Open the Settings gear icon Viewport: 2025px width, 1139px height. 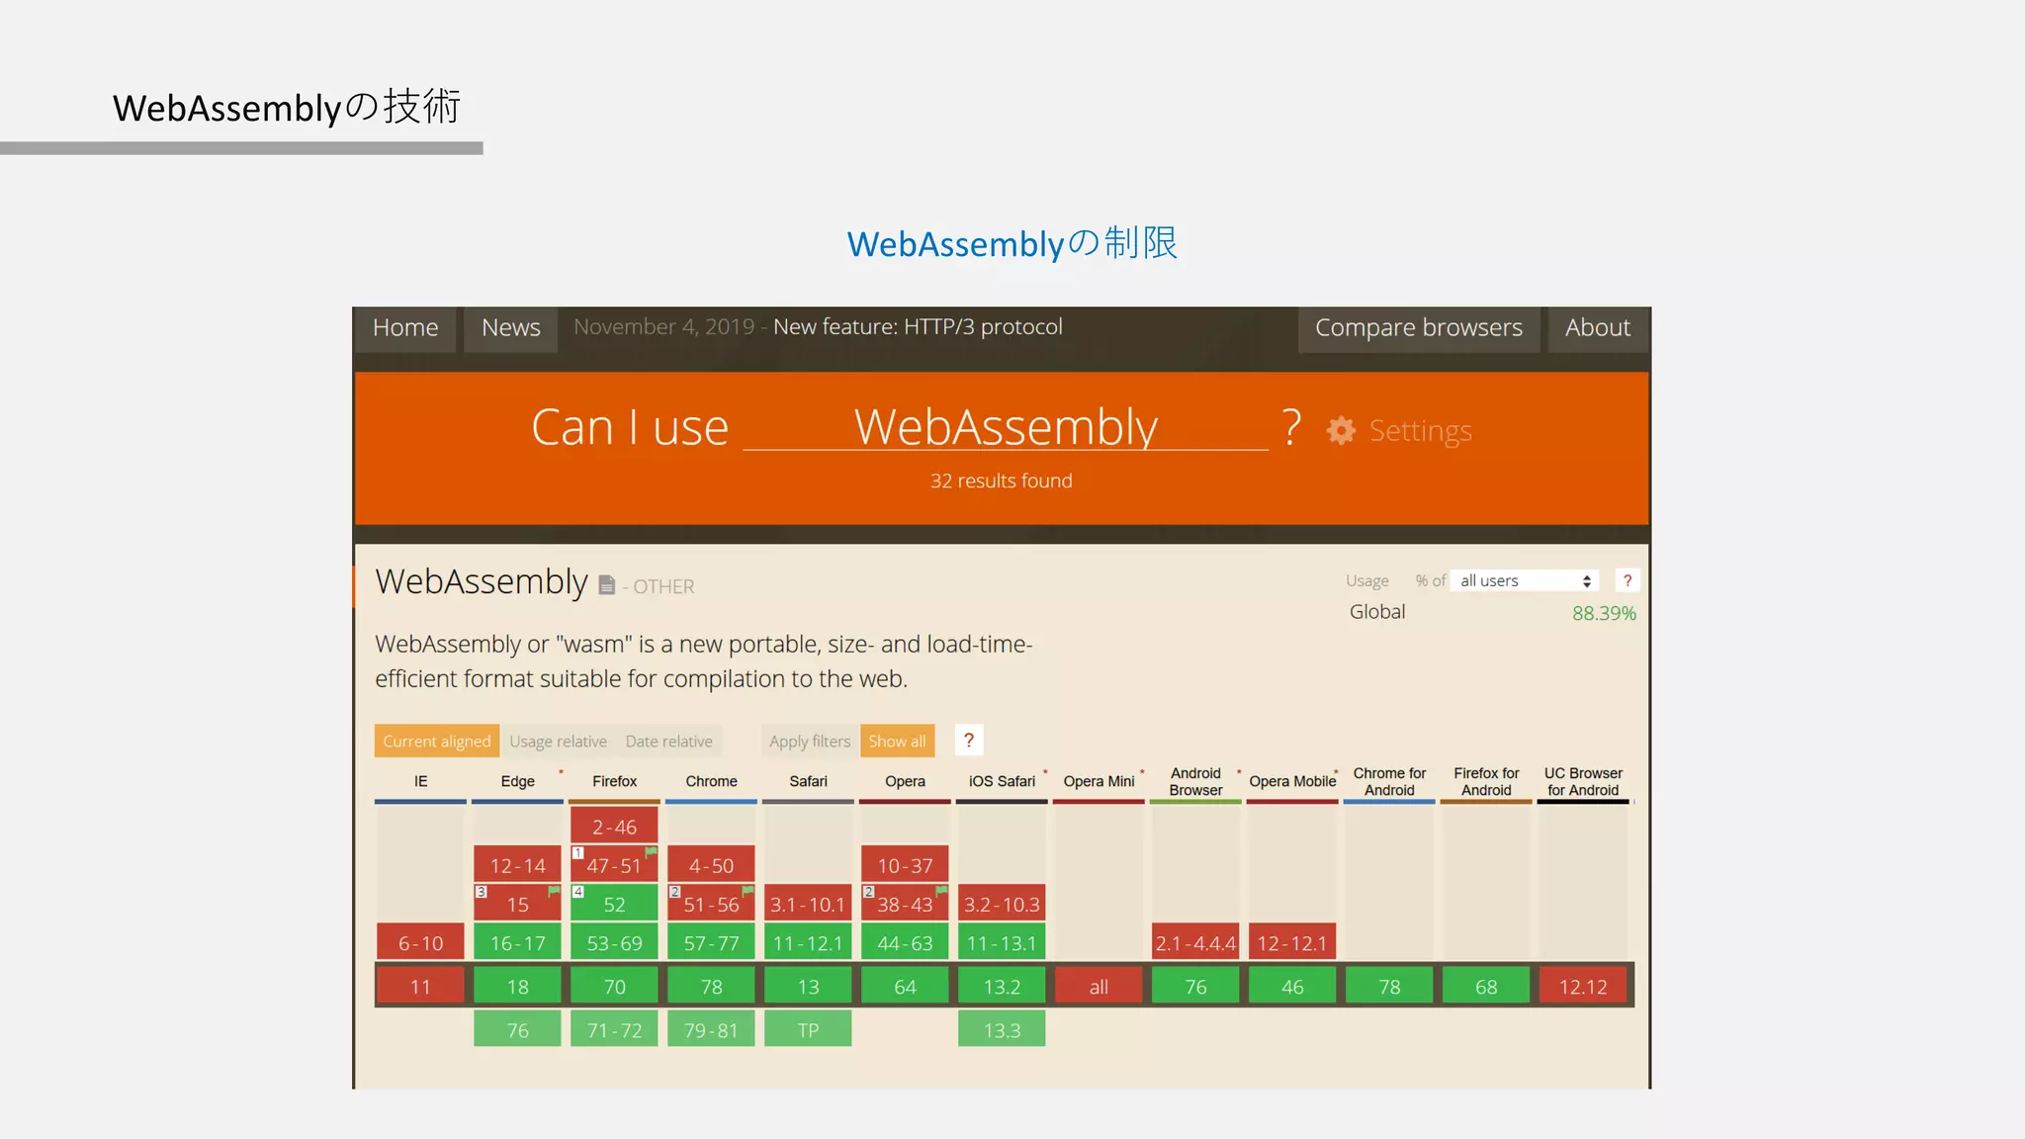[1341, 430]
